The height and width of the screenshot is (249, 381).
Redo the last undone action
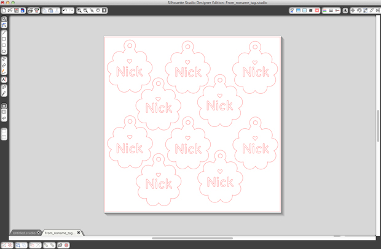point(71,10)
